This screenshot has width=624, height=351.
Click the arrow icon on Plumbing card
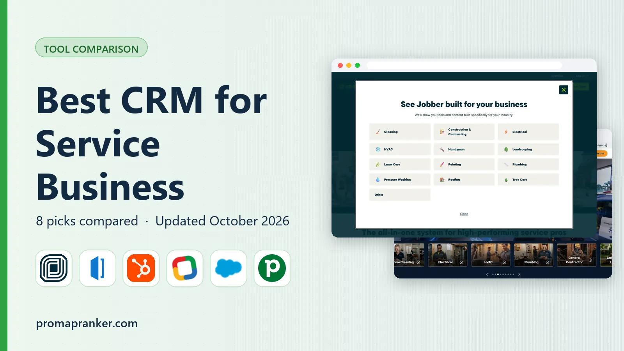coord(547,262)
